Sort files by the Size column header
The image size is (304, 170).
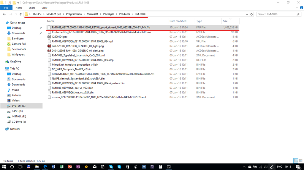click(225, 21)
